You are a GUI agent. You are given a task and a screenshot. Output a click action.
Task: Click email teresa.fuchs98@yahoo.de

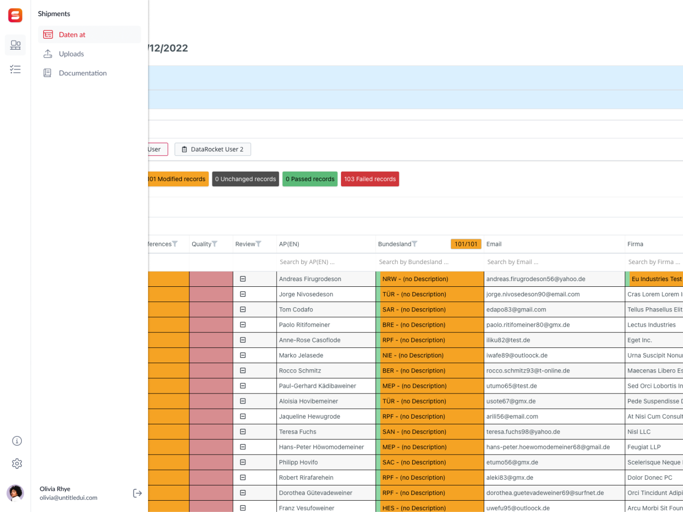coord(523,432)
